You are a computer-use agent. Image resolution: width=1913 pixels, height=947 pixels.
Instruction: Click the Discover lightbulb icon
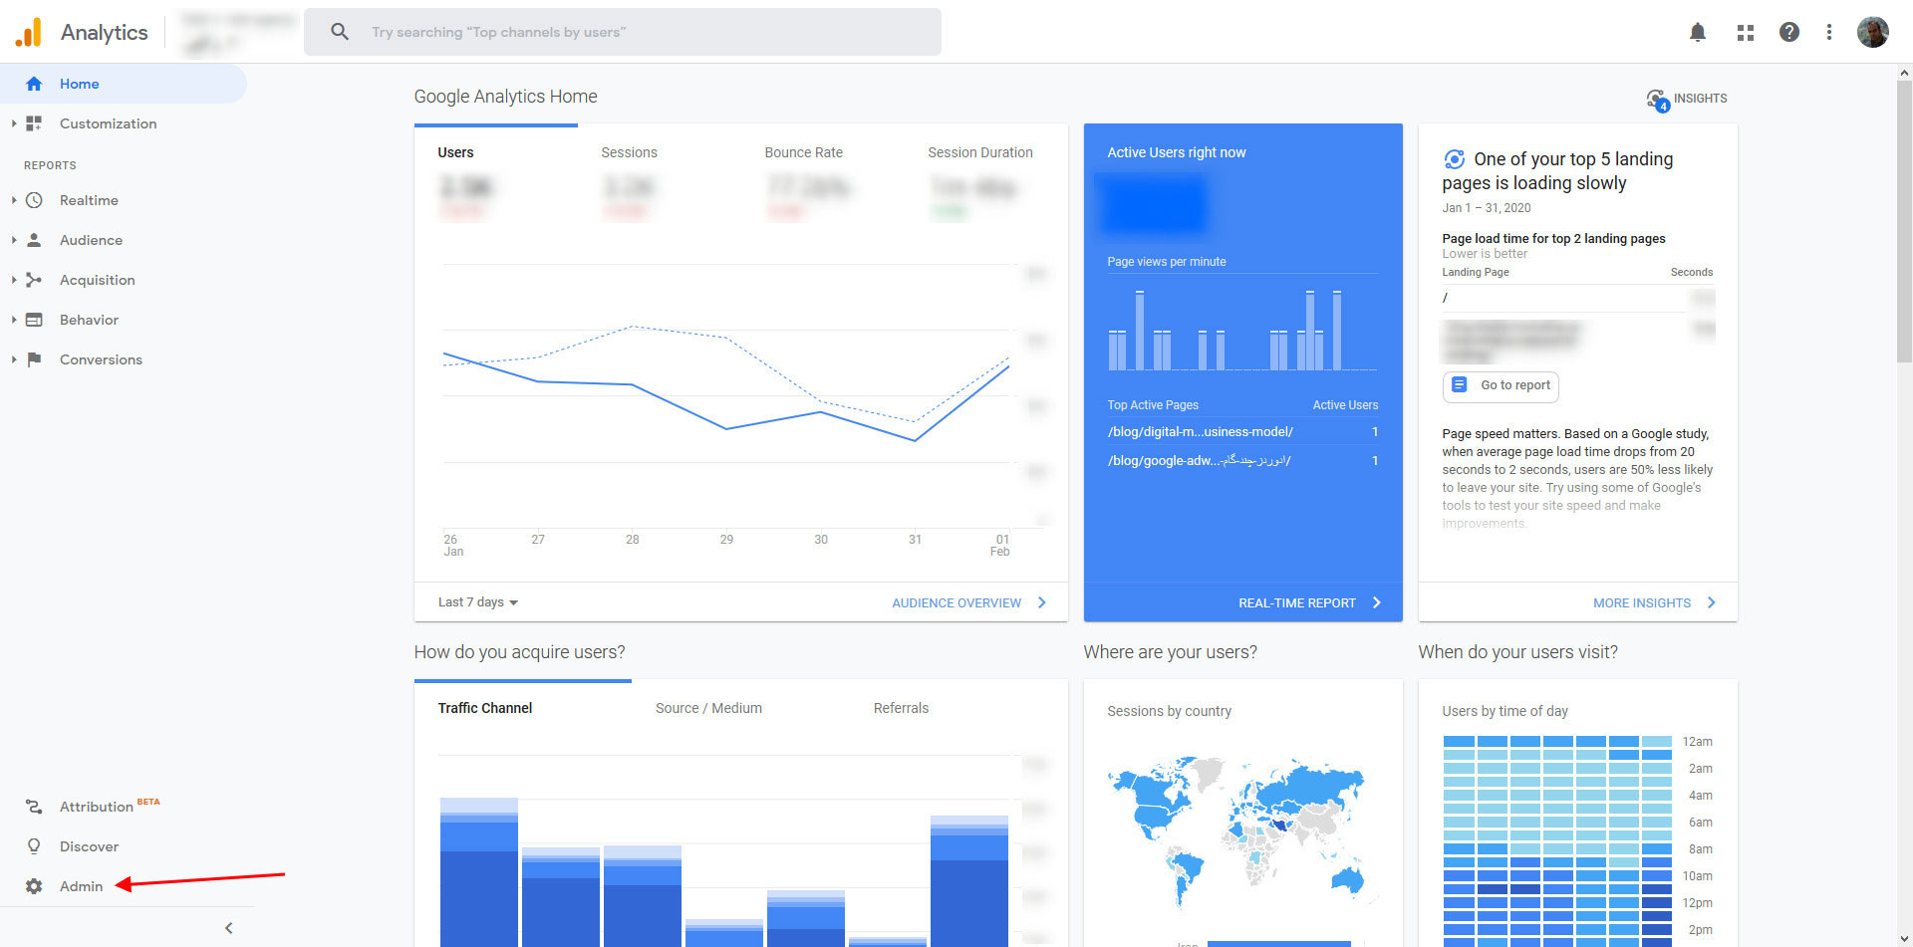[34, 846]
